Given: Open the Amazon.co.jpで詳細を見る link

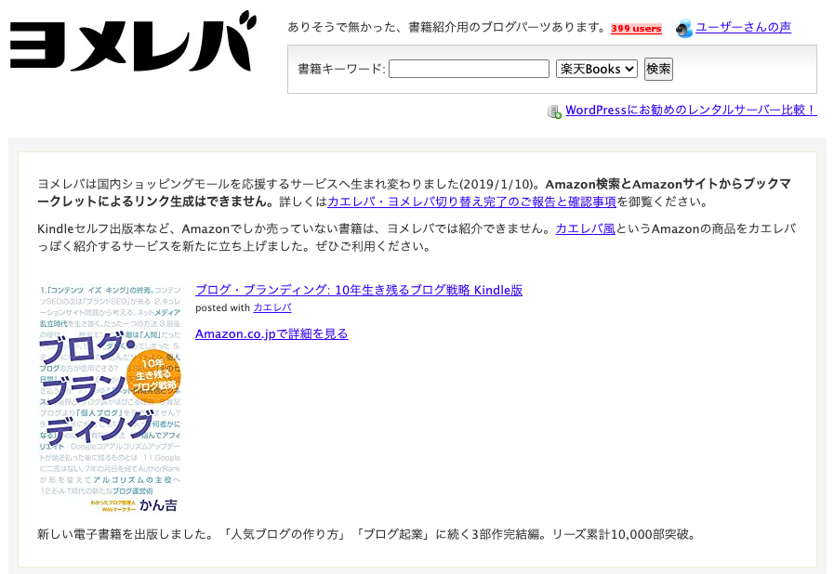Looking at the screenshot, I should click(271, 333).
